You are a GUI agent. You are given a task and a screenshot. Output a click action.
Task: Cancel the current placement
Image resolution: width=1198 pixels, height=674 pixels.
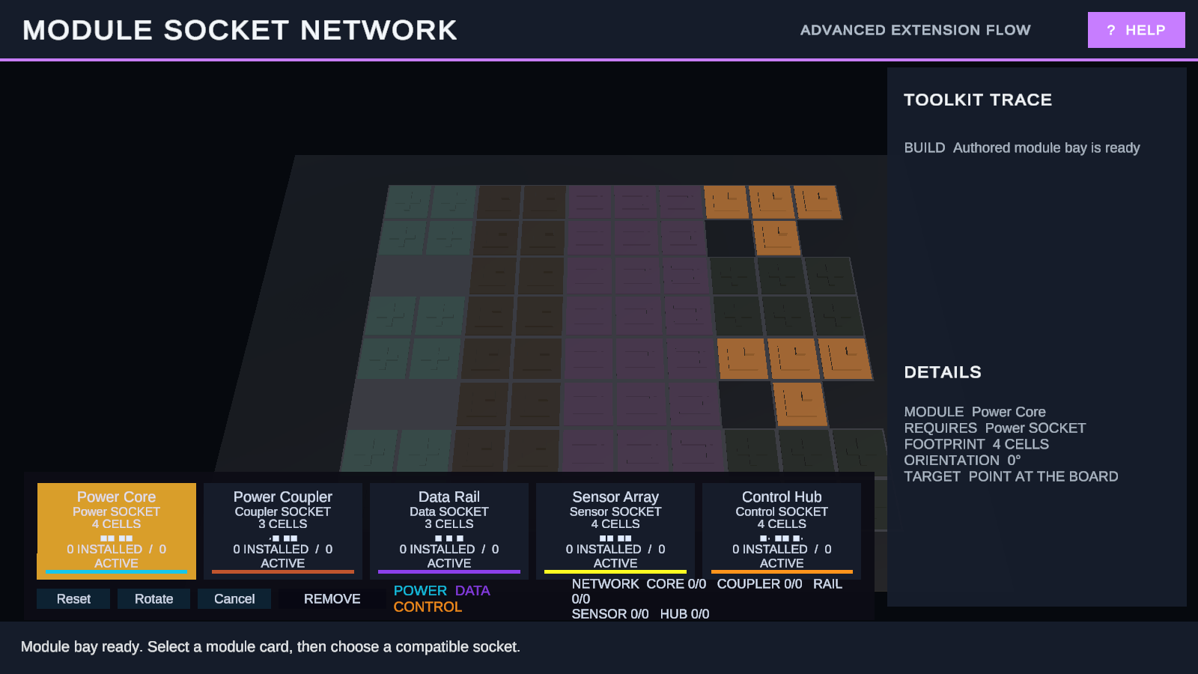pyautogui.click(x=234, y=599)
